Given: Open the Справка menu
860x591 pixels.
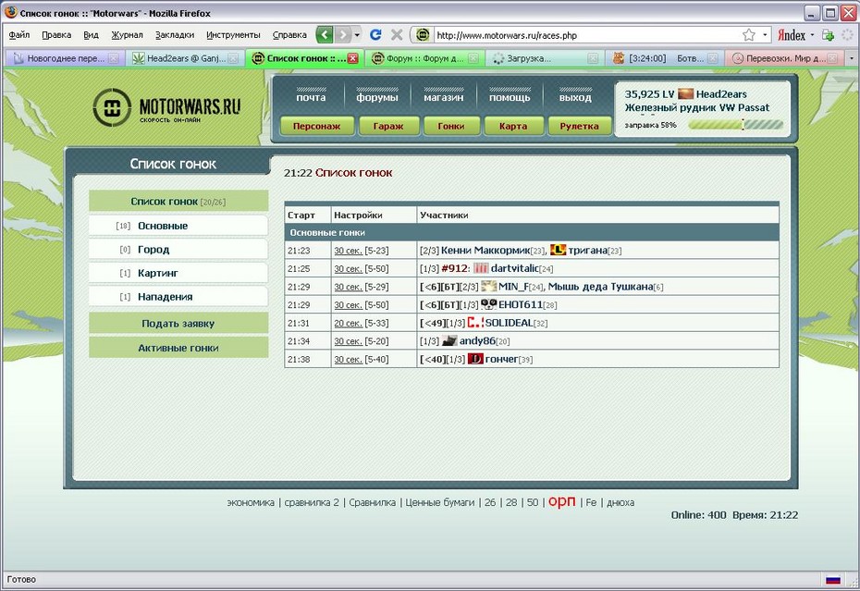Looking at the screenshot, I should pyautogui.click(x=289, y=35).
